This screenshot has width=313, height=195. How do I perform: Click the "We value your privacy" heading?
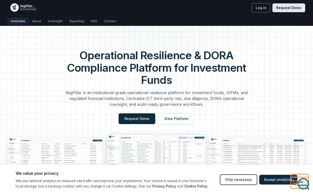click(x=37, y=173)
